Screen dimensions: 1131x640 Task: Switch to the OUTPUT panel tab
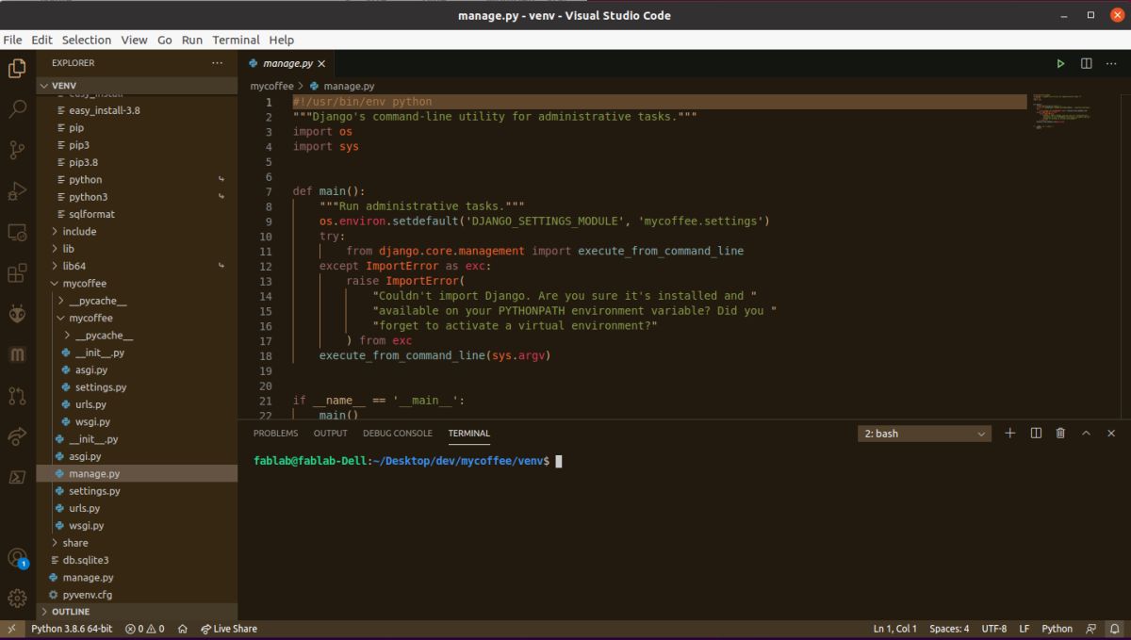click(x=331, y=434)
